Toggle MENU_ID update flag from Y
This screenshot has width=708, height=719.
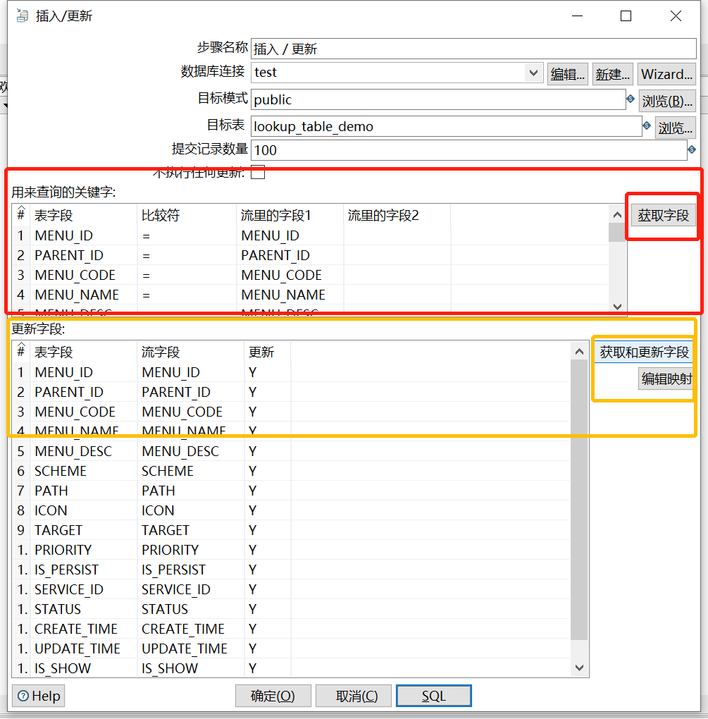(252, 372)
